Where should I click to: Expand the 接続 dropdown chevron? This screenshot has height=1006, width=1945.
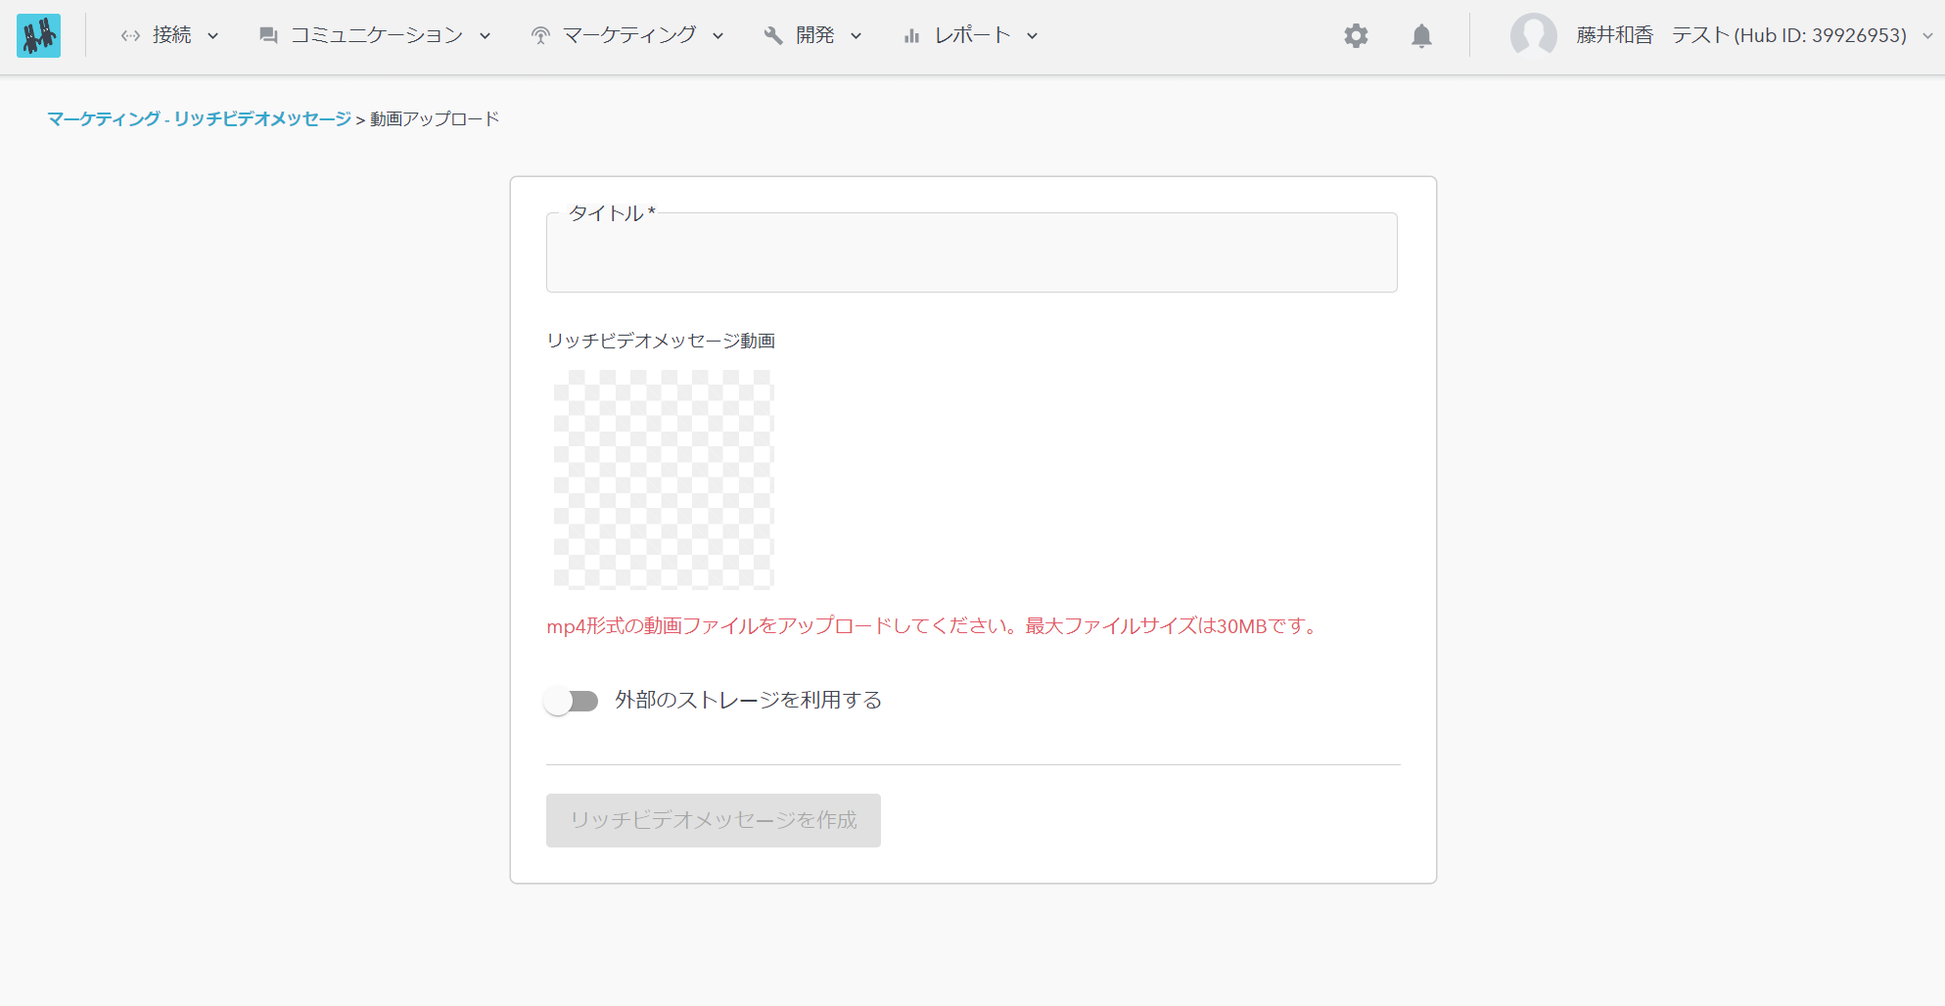click(x=213, y=36)
